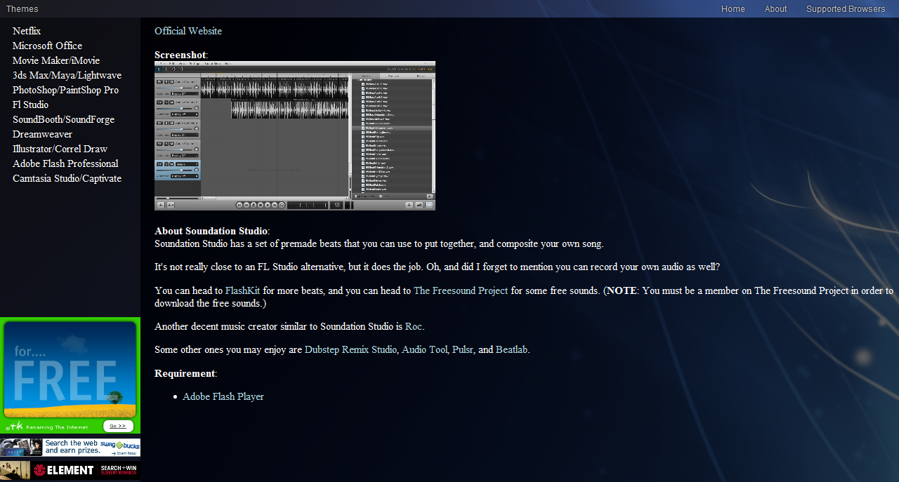Visit the Pulsr link
This screenshot has width=899, height=482.
pos(463,349)
